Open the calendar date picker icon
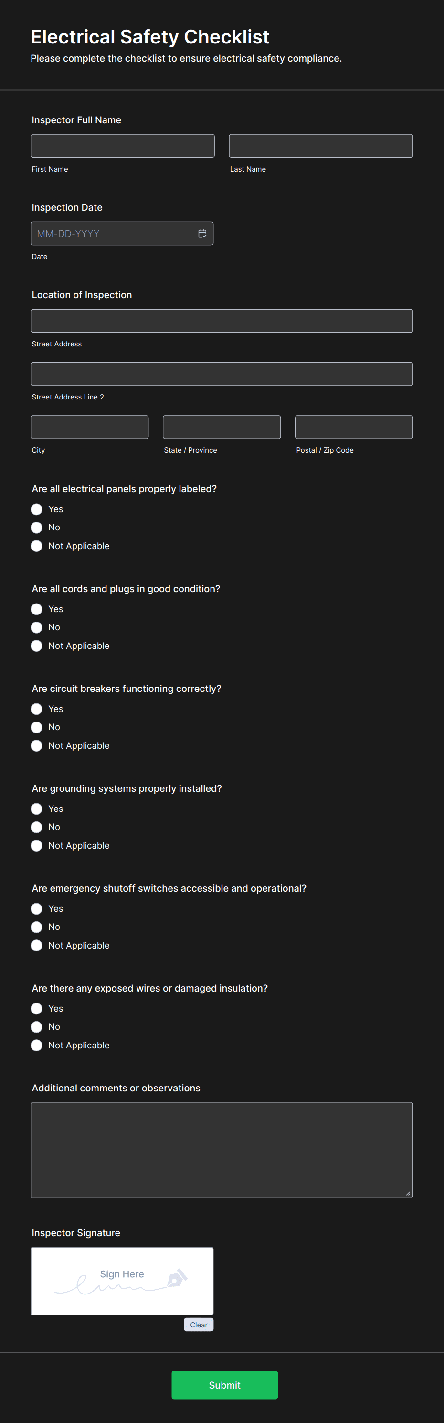Image resolution: width=444 pixels, height=1423 pixels. [202, 234]
